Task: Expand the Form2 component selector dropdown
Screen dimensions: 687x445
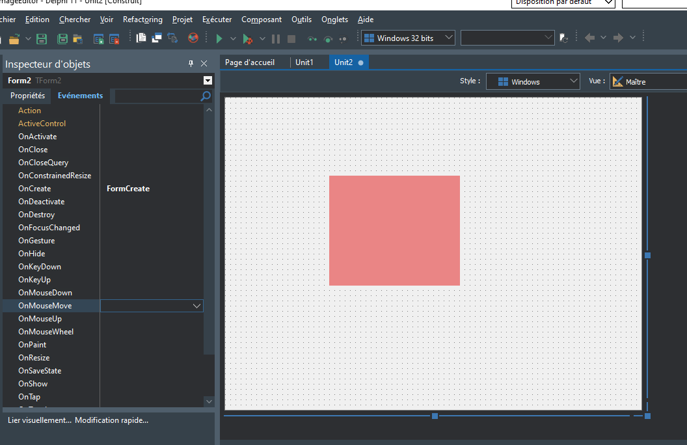Action: point(207,81)
